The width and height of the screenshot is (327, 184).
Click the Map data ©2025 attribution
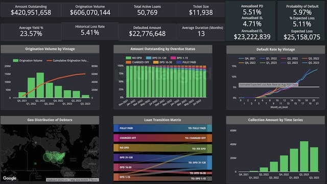click(79, 179)
